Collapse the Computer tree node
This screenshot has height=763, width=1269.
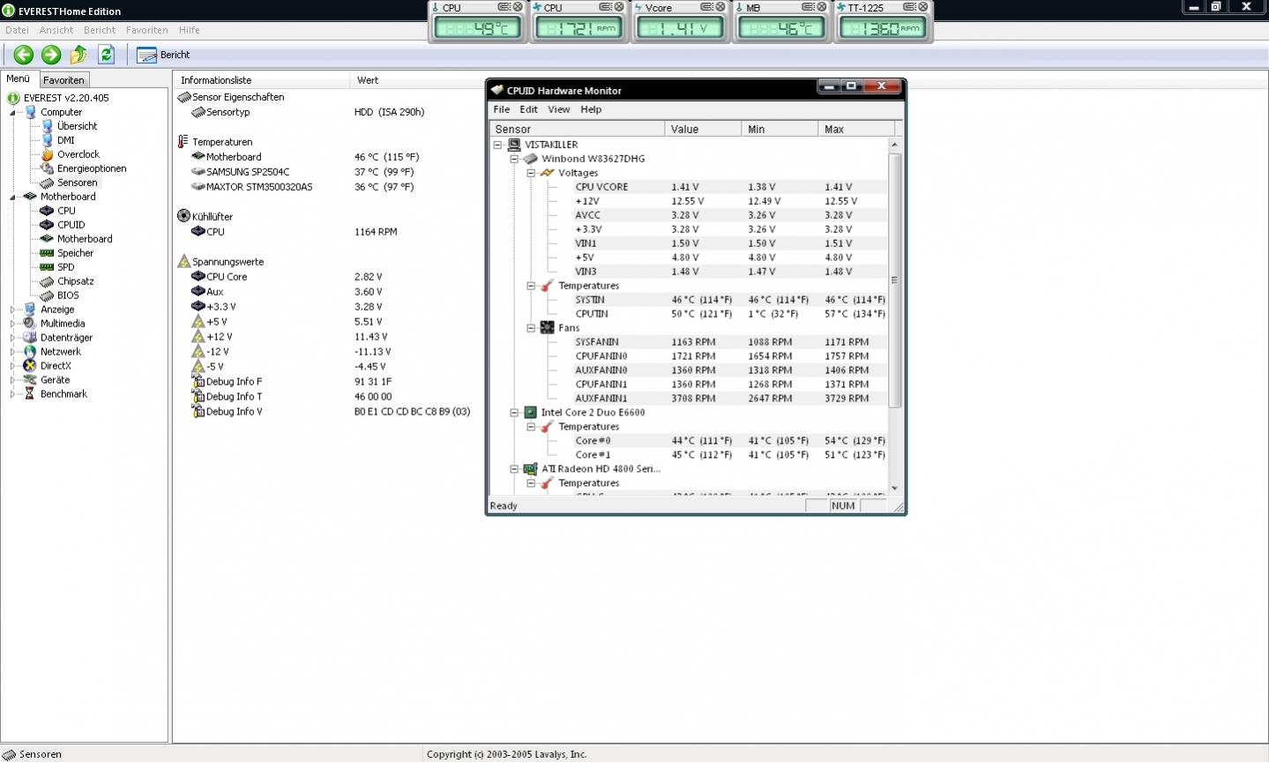12,112
